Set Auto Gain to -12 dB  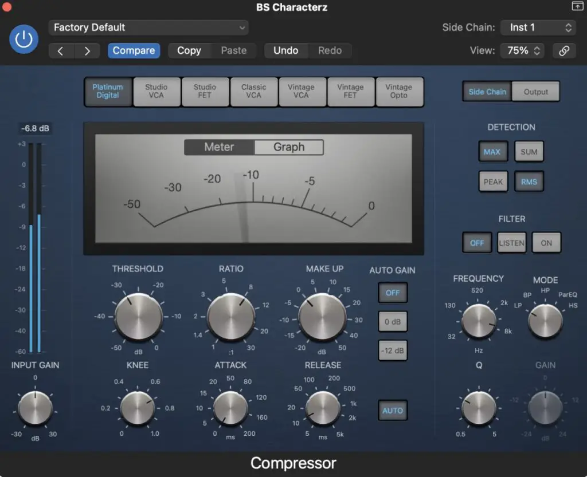tap(392, 350)
